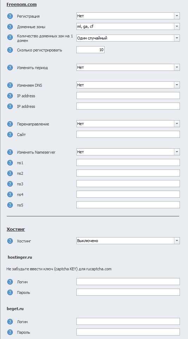The height and width of the screenshot is (339, 188).
Task: Click the help icon next to ns3
Action: (10, 184)
